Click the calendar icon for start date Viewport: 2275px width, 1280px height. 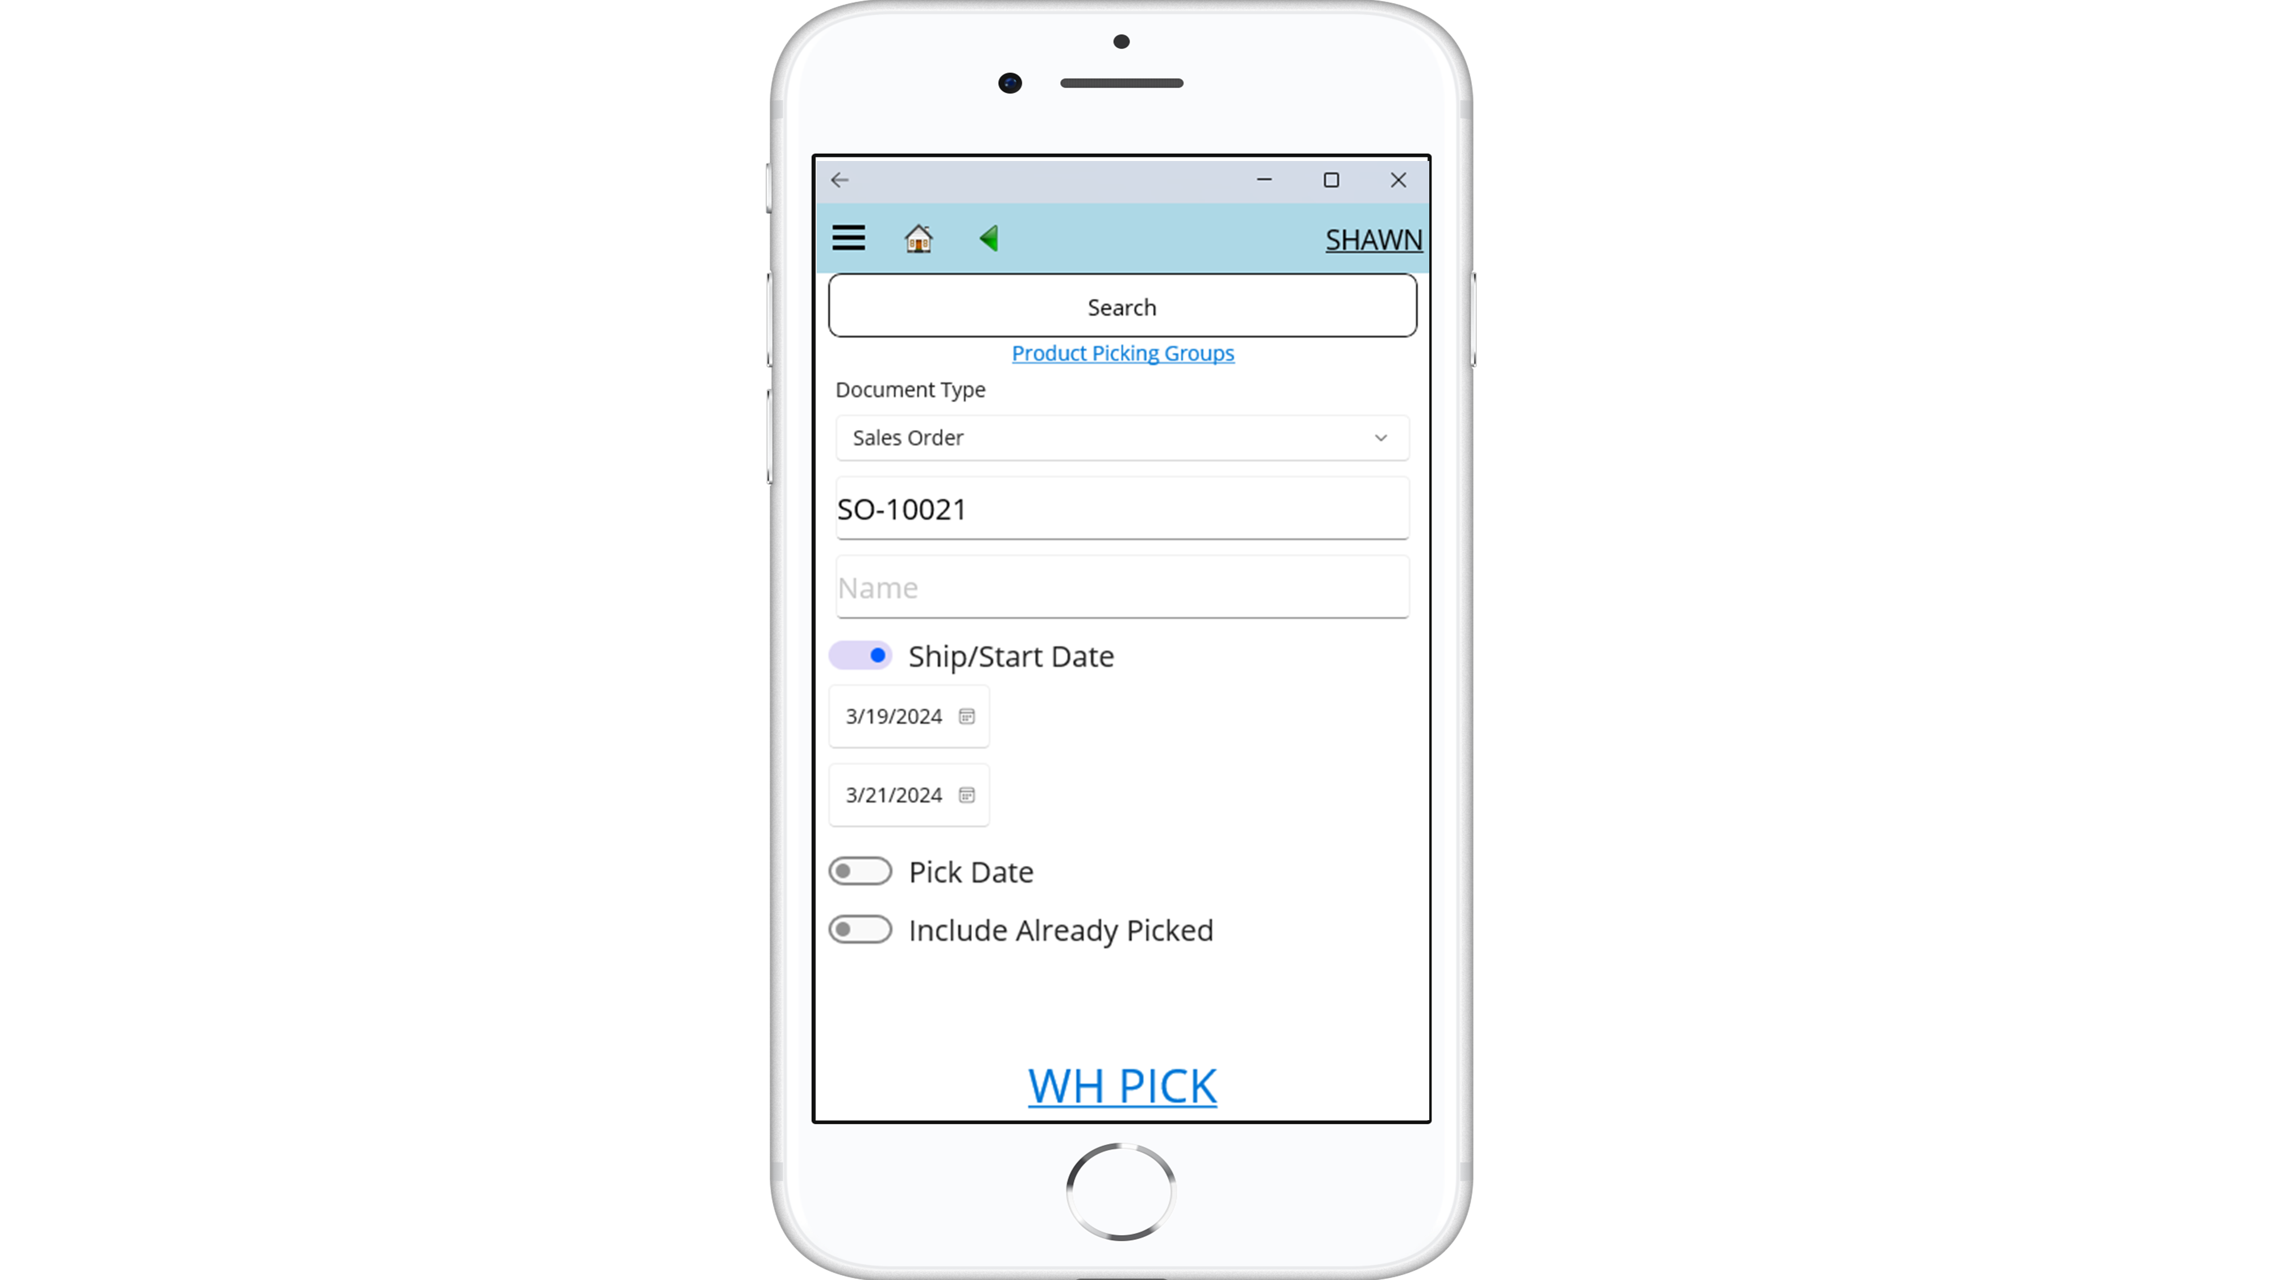click(x=967, y=716)
